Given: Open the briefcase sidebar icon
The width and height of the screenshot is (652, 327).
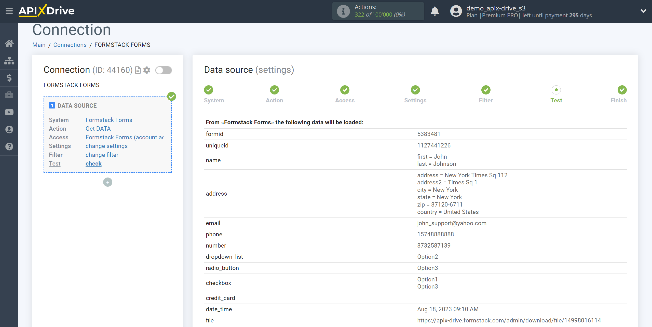Looking at the screenshot, I should click(9, 95).
